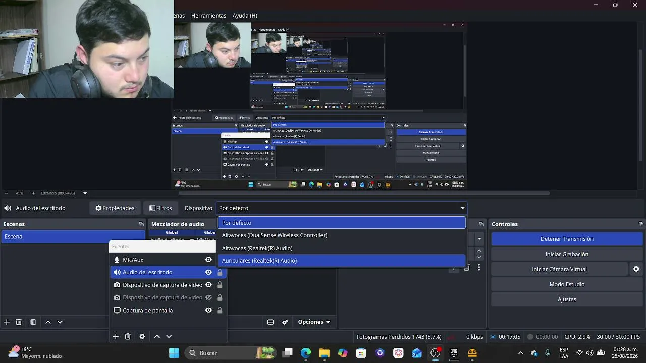
Task: Move source up with Fuentes up arrow
Action: (x=157, y=336)
